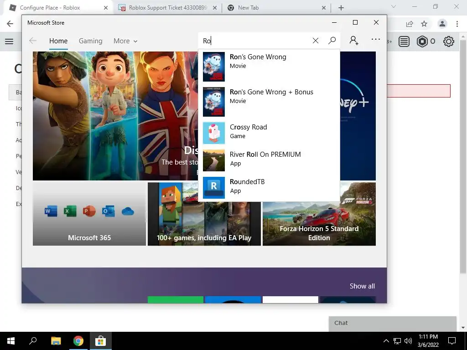Open Windows taskbar search
The height and width of the screenshot is (350, 467).
[33, 341]
